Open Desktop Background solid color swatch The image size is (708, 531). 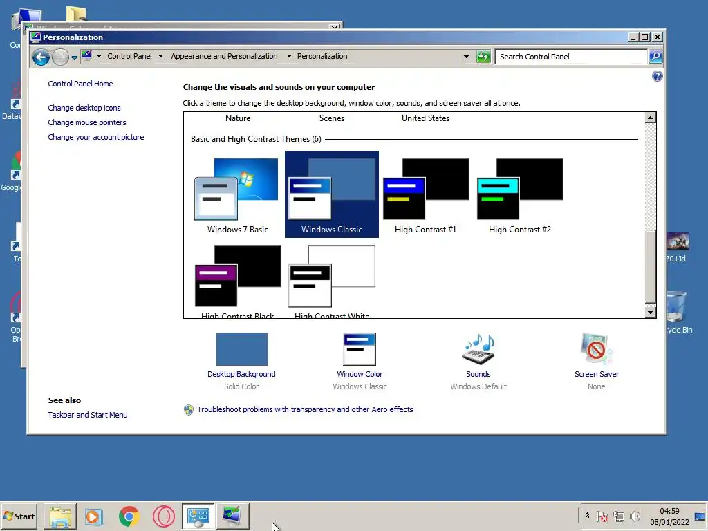coord(241,349)
